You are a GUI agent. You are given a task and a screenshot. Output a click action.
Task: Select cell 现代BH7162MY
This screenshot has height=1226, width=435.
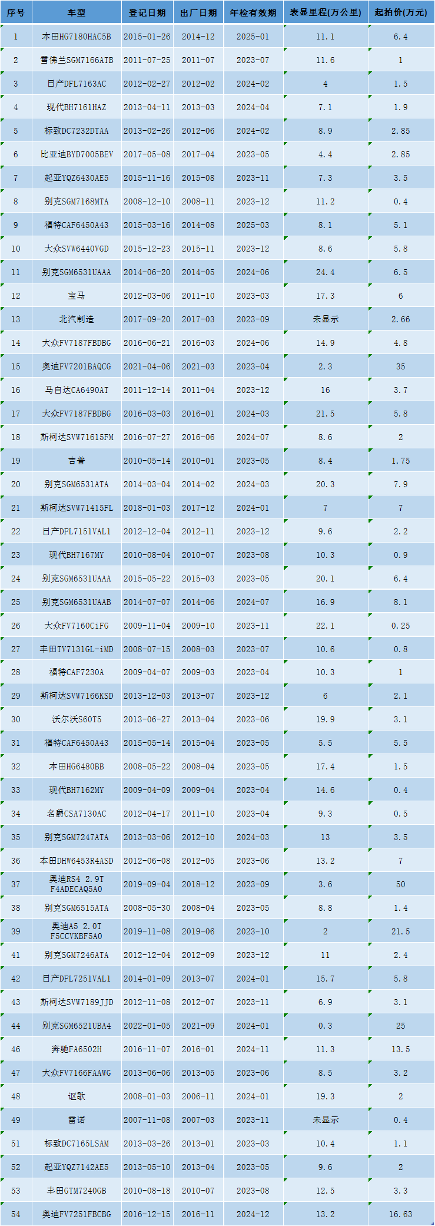pyautogui.click(x=77, y=790)
